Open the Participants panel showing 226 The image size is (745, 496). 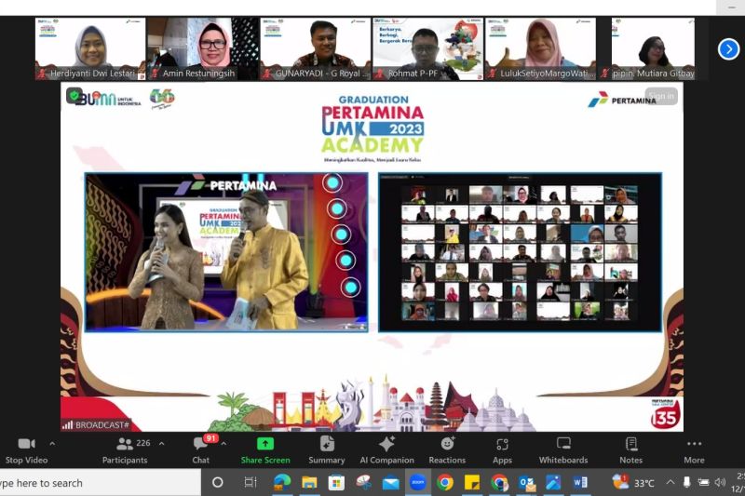coord(125,451)
